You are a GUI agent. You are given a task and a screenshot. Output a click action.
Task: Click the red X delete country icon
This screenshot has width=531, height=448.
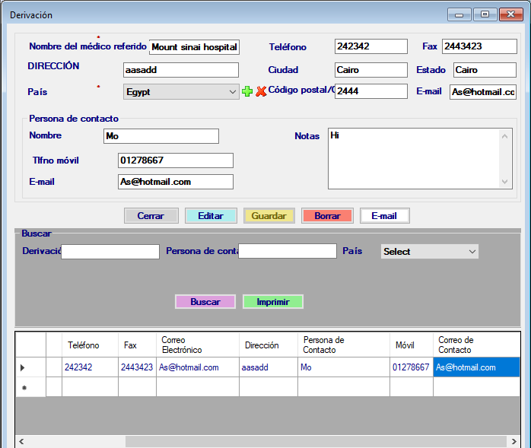click(261, 91)
